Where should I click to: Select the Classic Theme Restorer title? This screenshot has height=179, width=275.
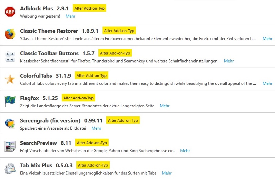(x=49, y=31)
